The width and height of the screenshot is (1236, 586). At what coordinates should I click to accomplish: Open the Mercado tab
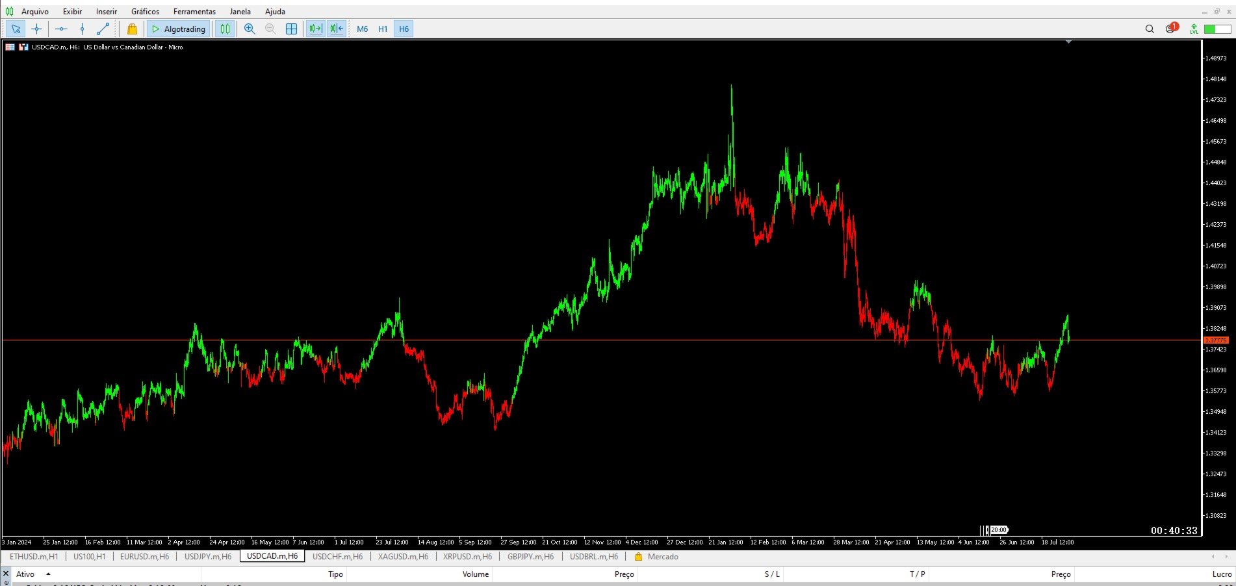[x=656, y=556]
